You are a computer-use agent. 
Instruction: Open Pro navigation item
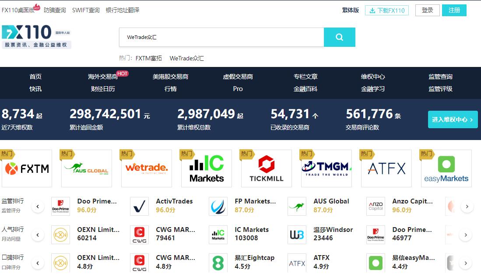click(x=238, y=89)
